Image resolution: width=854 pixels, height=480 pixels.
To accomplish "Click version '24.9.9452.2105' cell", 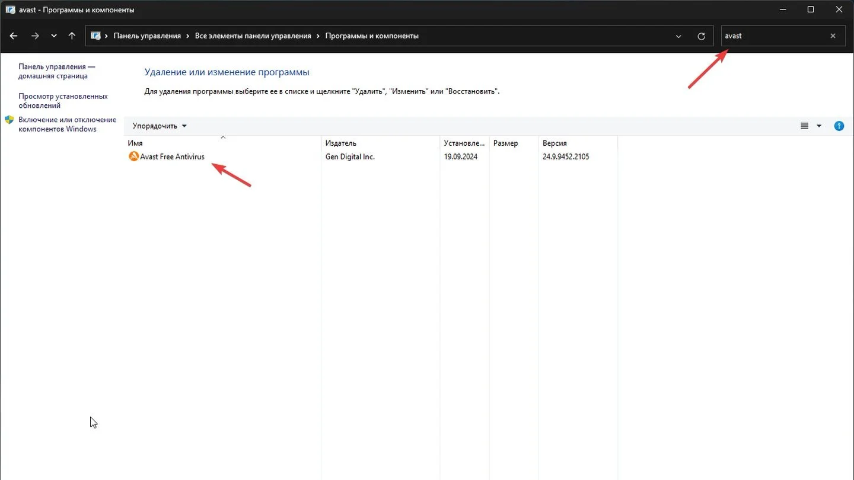I will 566,156.
